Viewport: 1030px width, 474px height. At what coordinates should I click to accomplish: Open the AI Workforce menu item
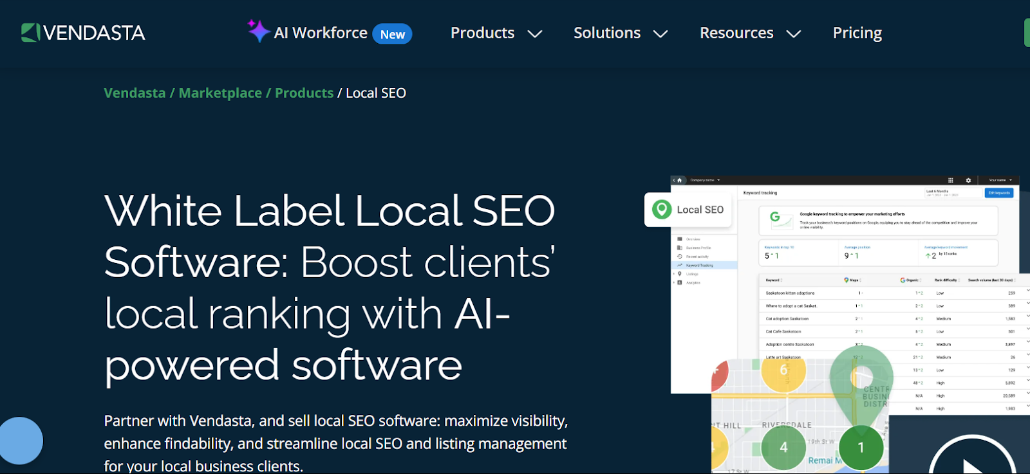click(321, 33)
